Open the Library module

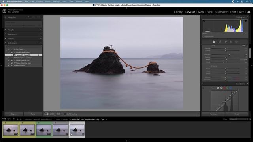coord(178,12)
